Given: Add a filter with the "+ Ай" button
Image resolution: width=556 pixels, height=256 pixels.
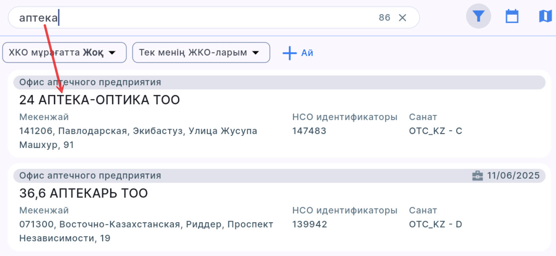Looking at the screenshot, I should pos(298,53).
